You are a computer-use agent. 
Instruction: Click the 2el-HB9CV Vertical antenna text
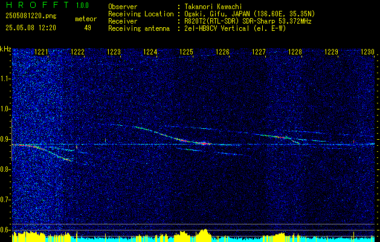pos(235,28)
